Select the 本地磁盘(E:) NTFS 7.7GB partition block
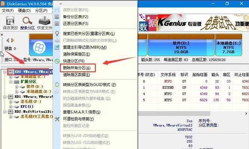Viewport: 249px width, 149px height. (x=228, y=45)
